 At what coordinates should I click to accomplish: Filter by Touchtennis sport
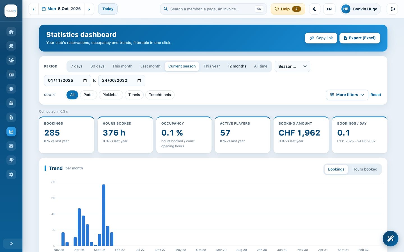[x=160, y=95]
